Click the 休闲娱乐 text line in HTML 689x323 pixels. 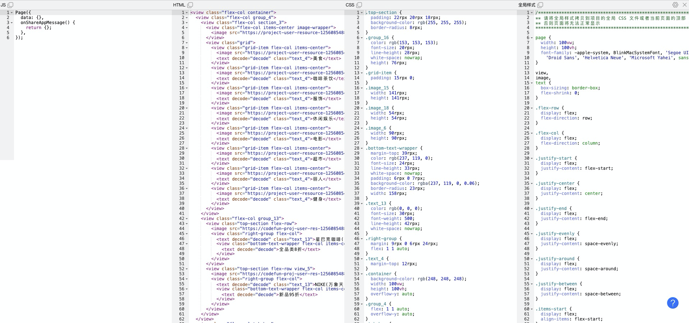(x=280, y=119)
